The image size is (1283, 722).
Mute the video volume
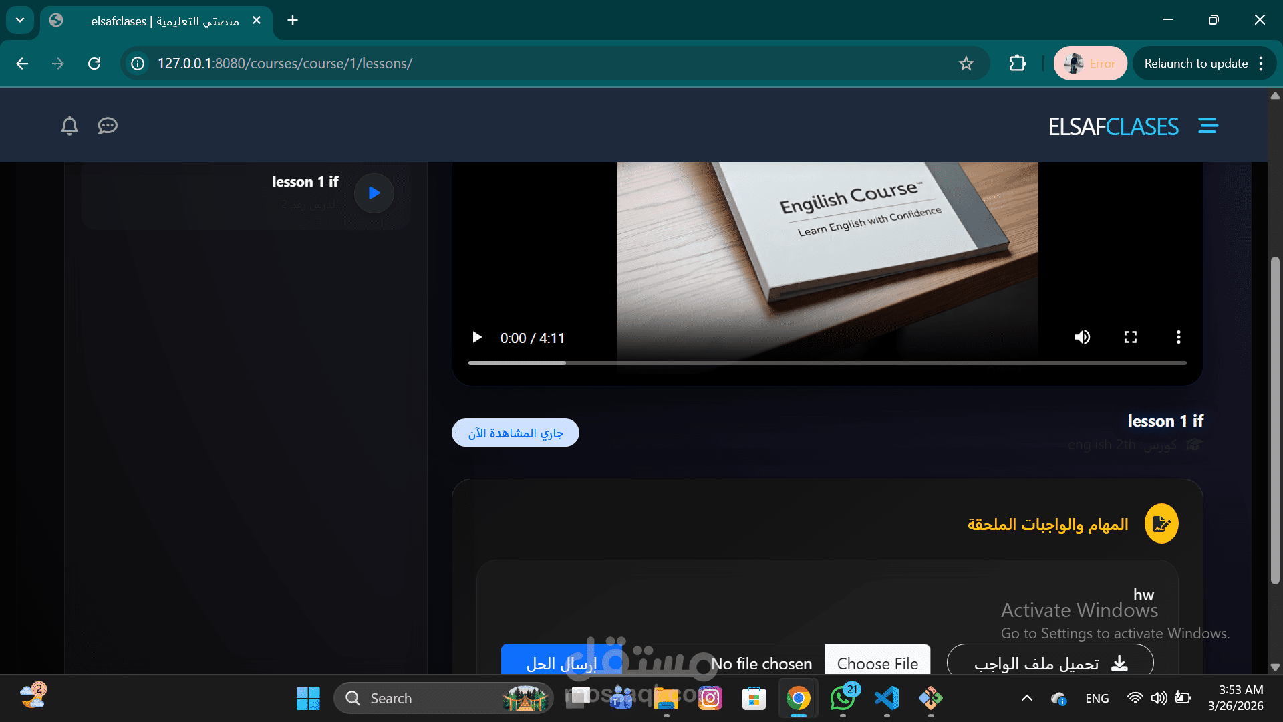click(x=1083, y=337)
